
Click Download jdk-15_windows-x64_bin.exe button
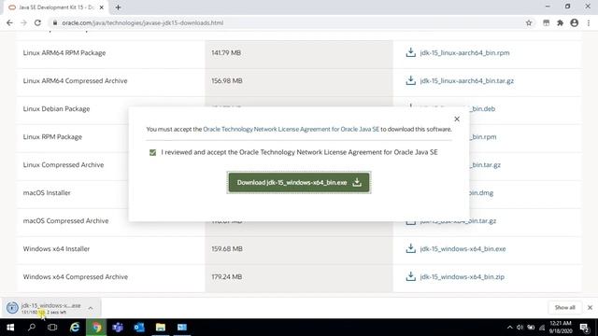pyautogui.click(x=299, y=183)
